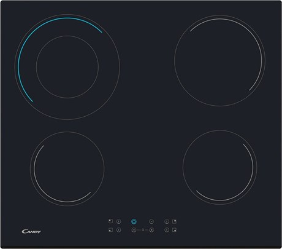Turn on the rear-left zone power button
282x249 pixels.
(119, 221)
